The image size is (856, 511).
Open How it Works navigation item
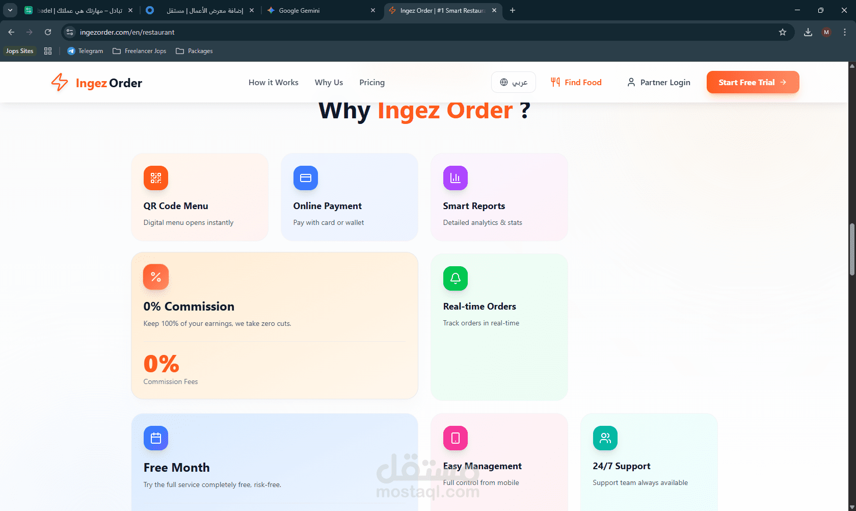[x=274, y=82]
